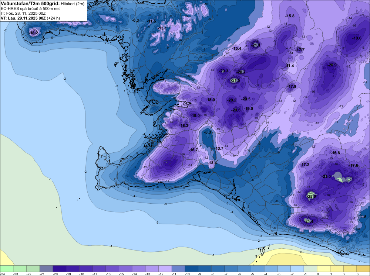Click the -23.0 temperature value
The height and width of the screenshot is (276, 370).
coord(311,196)
